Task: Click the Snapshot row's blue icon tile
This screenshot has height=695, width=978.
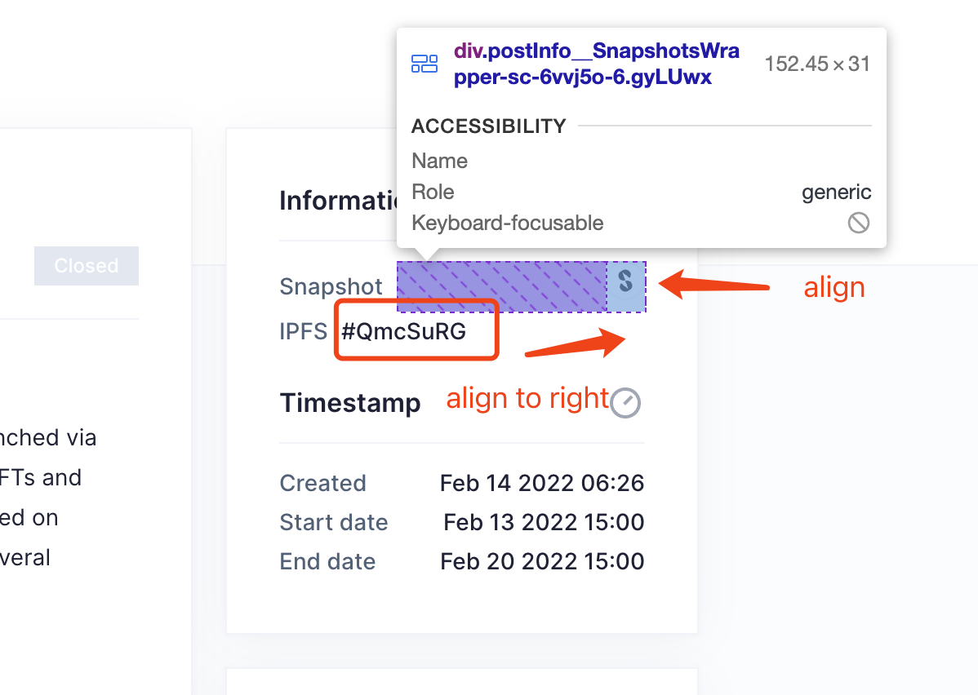Action: 626,286
